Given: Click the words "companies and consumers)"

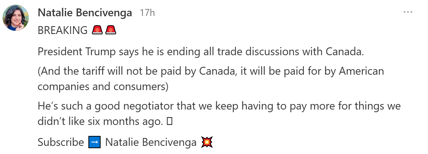Looking at the screenshot, I should [103, 87].
